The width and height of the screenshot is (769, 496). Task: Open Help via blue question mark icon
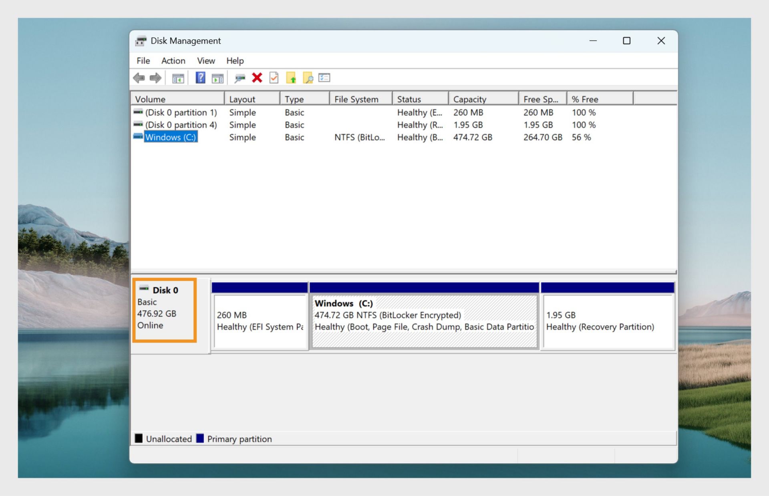[x=200, y=78]
